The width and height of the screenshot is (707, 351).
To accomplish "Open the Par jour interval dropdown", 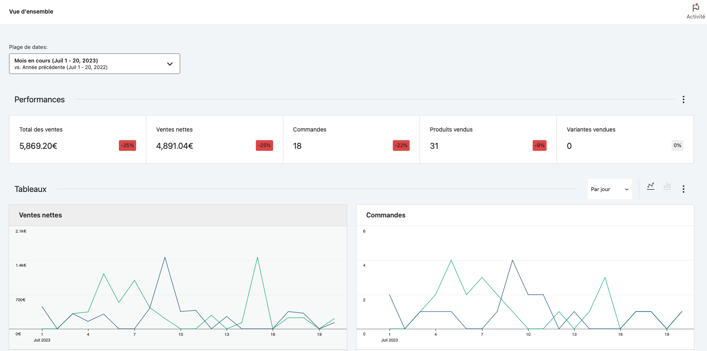I will coord(609,189).
